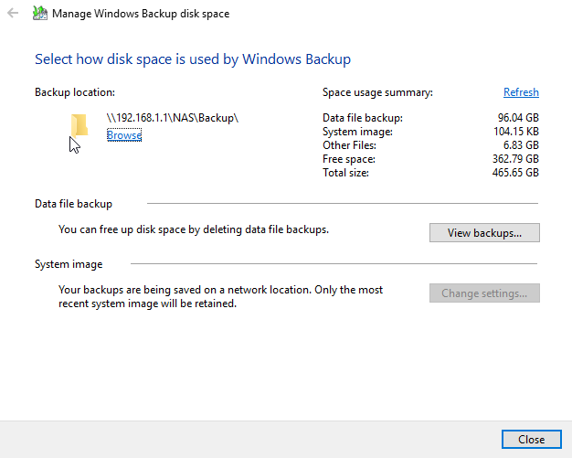Close the disk space dialog
Image resolution: width=572 pixels, height=458 pixels.
point(532,440)
